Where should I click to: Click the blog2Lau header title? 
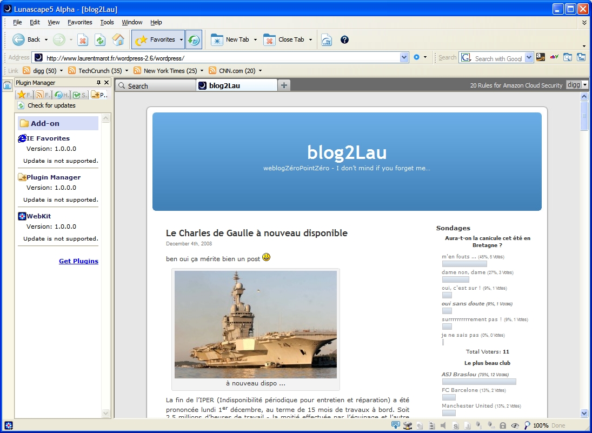tap(347, 152)
